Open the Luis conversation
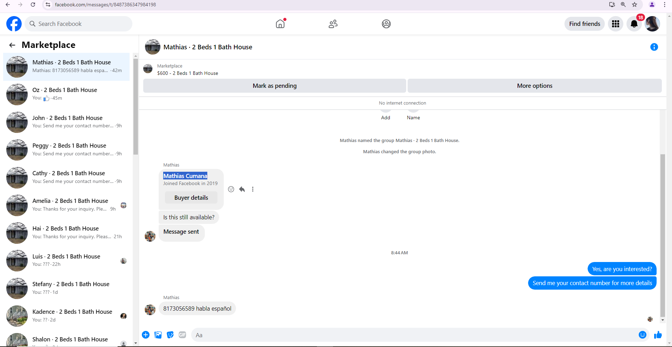Viewport: 672px width, 347px height. (x=67, y=261)
